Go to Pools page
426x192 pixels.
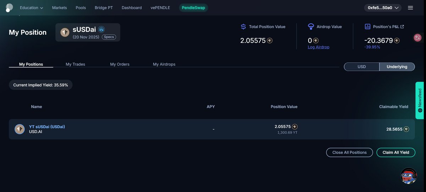81,8
